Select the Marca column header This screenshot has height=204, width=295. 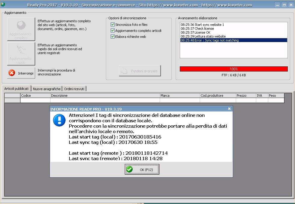180,96
